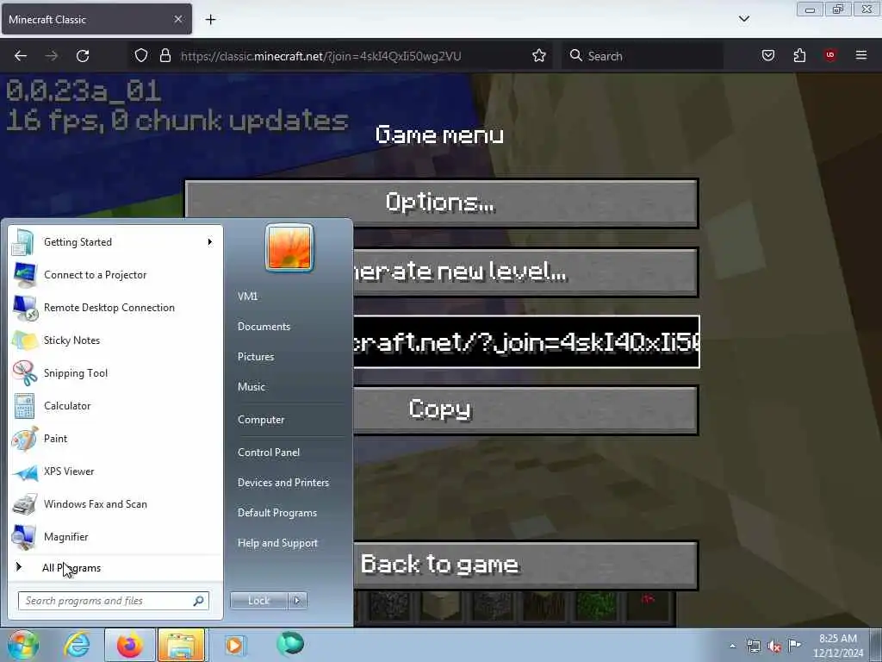
Task: Launch XPS Viewer
Action: click(x=115, y=472)
